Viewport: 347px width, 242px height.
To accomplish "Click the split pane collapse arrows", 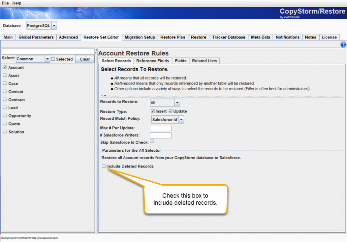I will pyautogui.click(x=96, y=51).
